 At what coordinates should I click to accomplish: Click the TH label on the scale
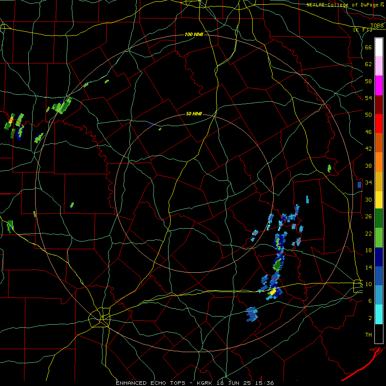[x=368, y=335]
